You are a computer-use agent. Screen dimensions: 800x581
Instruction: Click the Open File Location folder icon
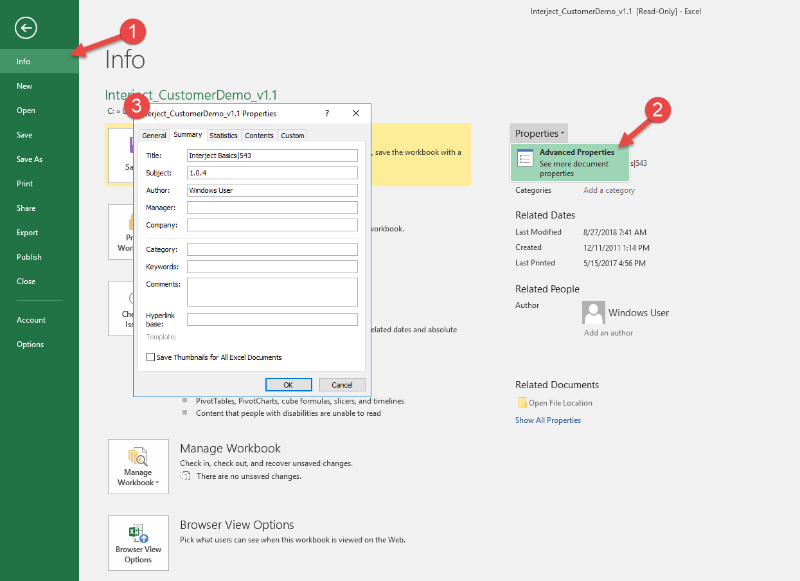(x=522, y=403)
